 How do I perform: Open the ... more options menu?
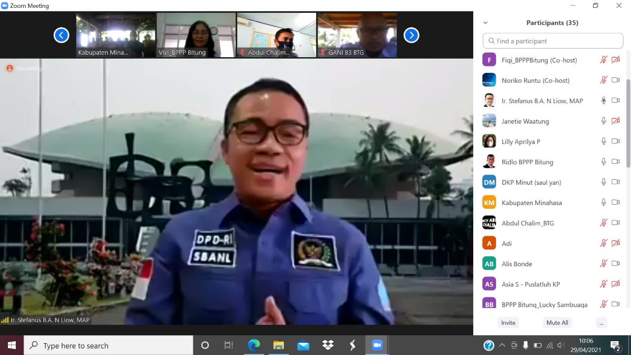click(x=601, y=322)
